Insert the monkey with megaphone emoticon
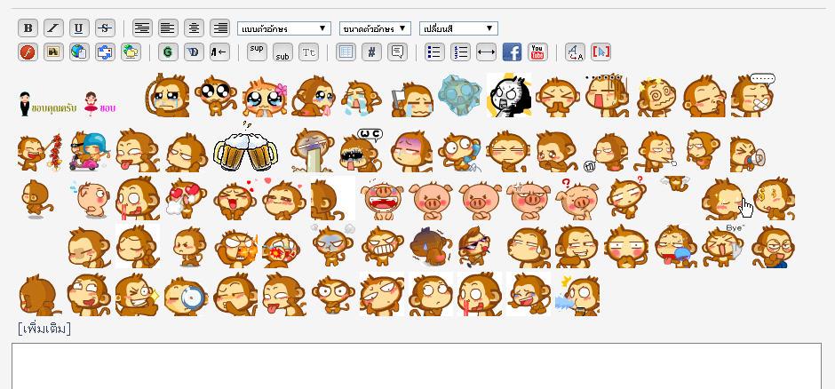Image resolution: width=835 pixels, height=389 pixels. [748, 155]
